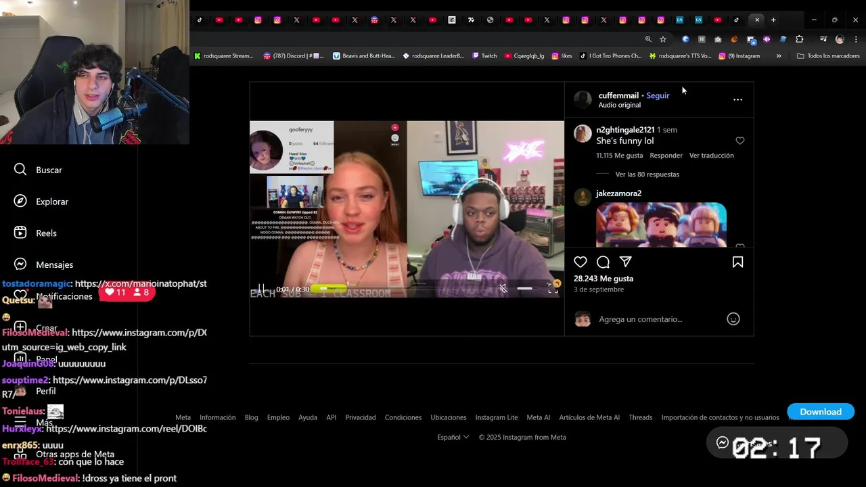This screenshot has height=487, width=866.
Task: Share the post with the paper plane icon
Action: (626, 262)
